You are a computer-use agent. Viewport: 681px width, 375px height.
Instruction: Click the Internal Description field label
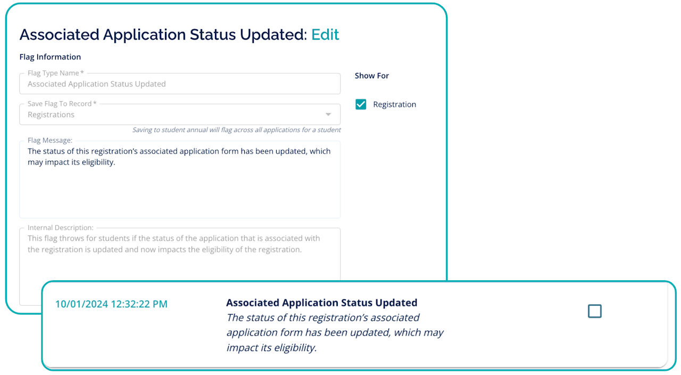[60, 228]
